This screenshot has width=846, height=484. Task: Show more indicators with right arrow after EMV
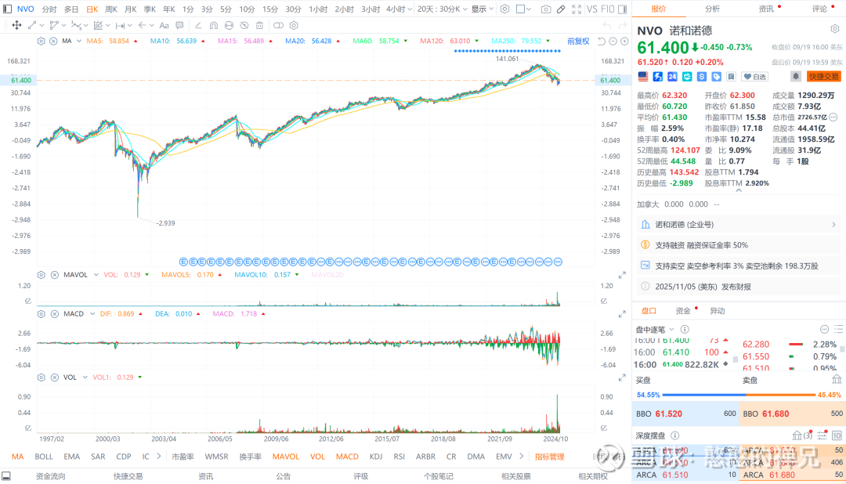[521, 457]
